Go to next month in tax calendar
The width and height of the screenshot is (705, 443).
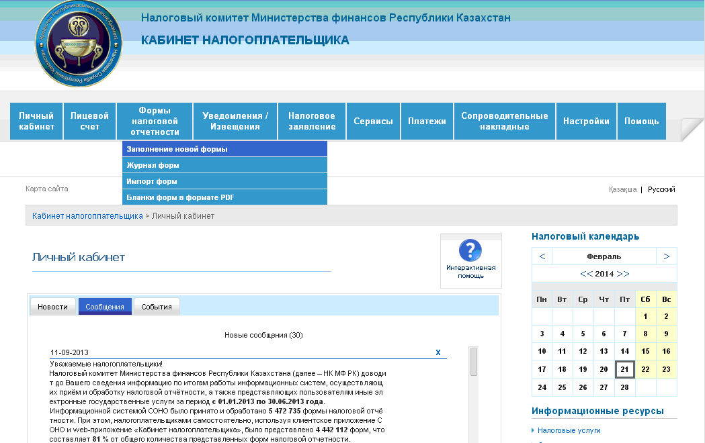pyautogui.click(x=666, y=256)
